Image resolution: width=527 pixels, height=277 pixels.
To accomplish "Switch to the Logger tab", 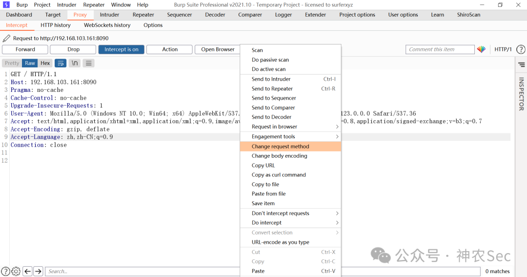I will click(x=284, y=15).
